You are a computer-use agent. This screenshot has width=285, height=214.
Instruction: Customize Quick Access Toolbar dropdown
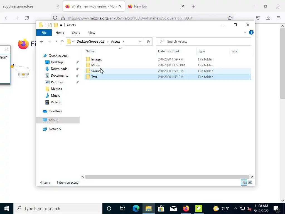click(x=61, y=25)
